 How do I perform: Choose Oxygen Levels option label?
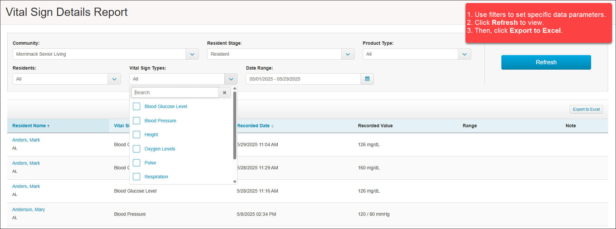[160, 149]
